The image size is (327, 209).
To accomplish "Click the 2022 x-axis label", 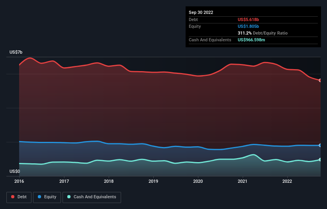I will (287, 181).
